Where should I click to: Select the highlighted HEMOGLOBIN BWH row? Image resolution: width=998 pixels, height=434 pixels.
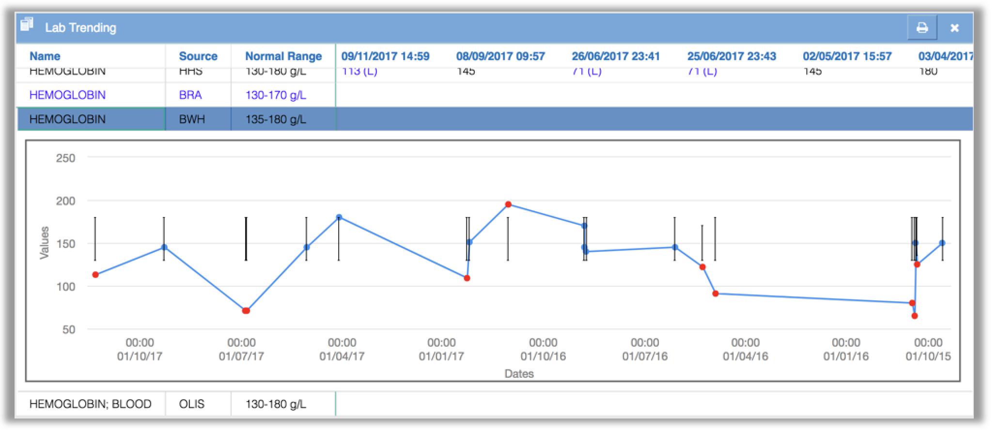point(495,119)
